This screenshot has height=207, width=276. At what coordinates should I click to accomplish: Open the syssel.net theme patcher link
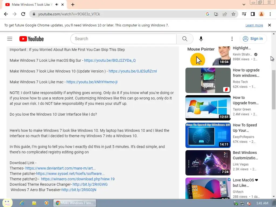pyautogui.click(x=70, y=174)
